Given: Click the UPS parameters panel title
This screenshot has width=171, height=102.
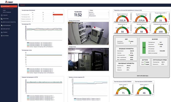Looking at the screenshot, I should pyautogui.click(x=128, y=10).
